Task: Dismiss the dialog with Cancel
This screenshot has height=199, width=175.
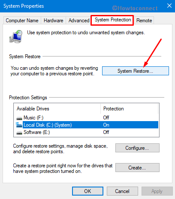Action: (x=122, y=191)
